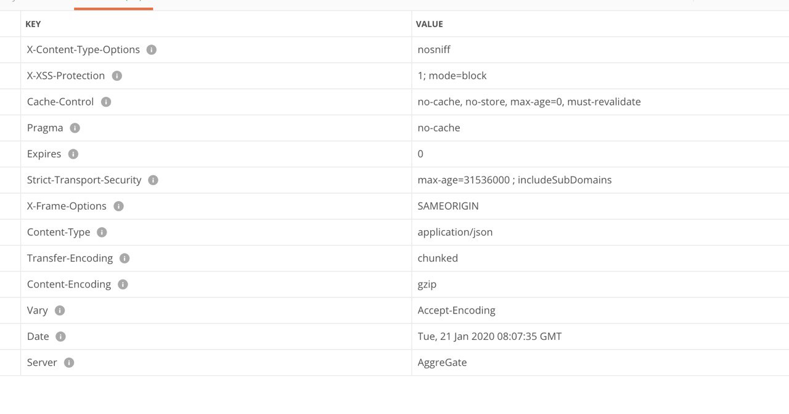Open the Content-Type info icon
The height and width of the screenshot is (414, 789).
coord(102,233)
